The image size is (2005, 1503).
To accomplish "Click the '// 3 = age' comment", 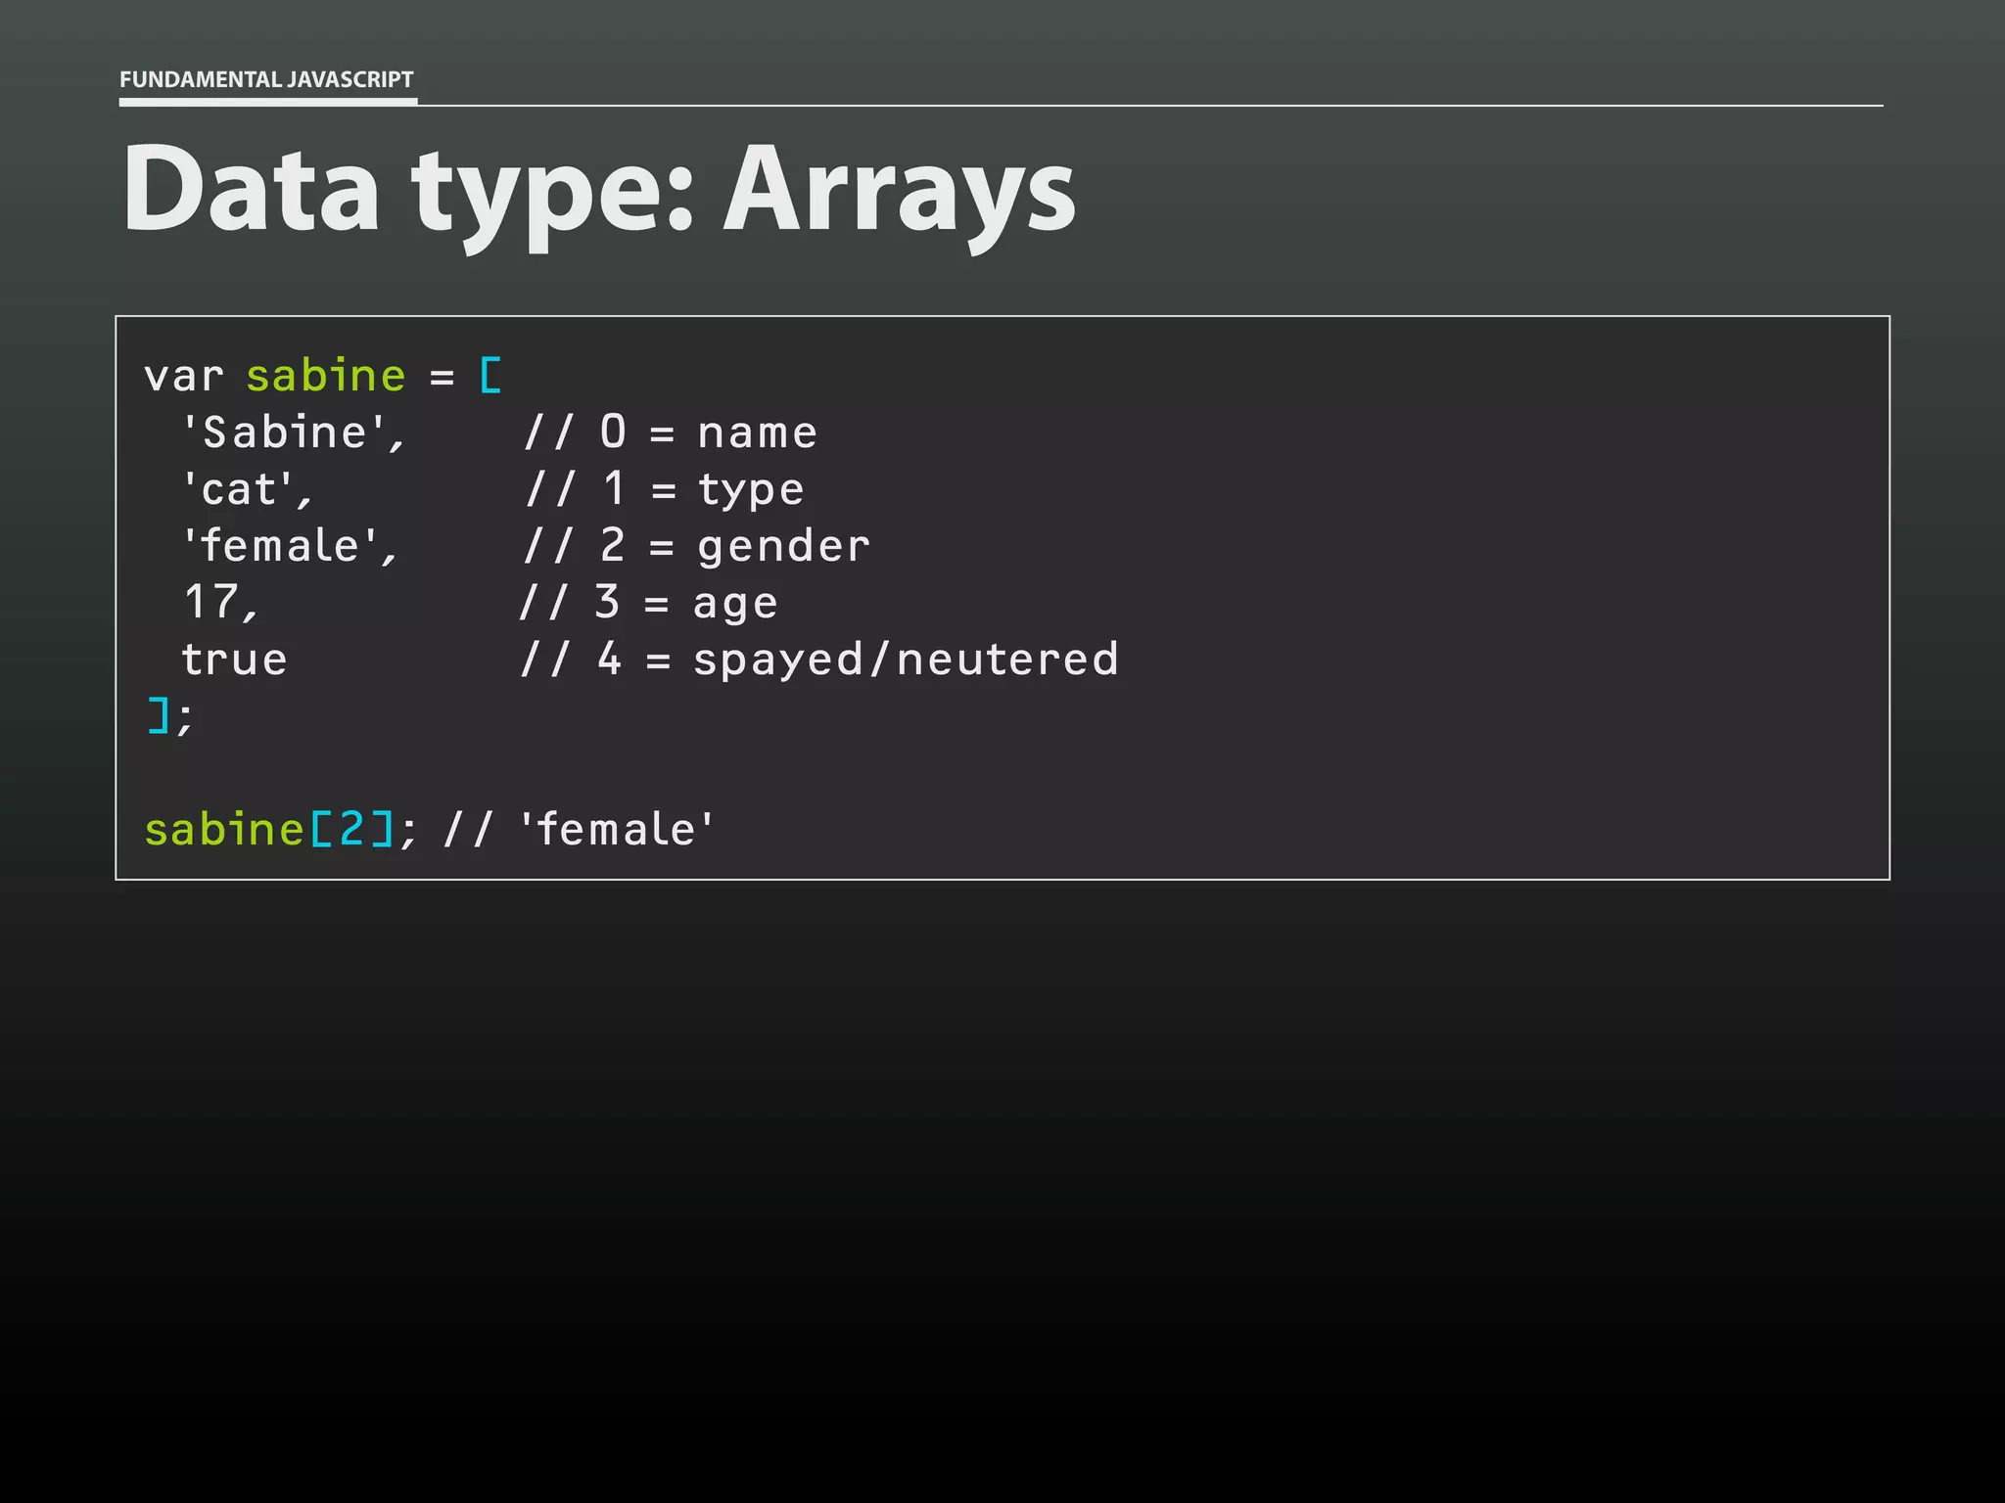I will pos(648,603).
